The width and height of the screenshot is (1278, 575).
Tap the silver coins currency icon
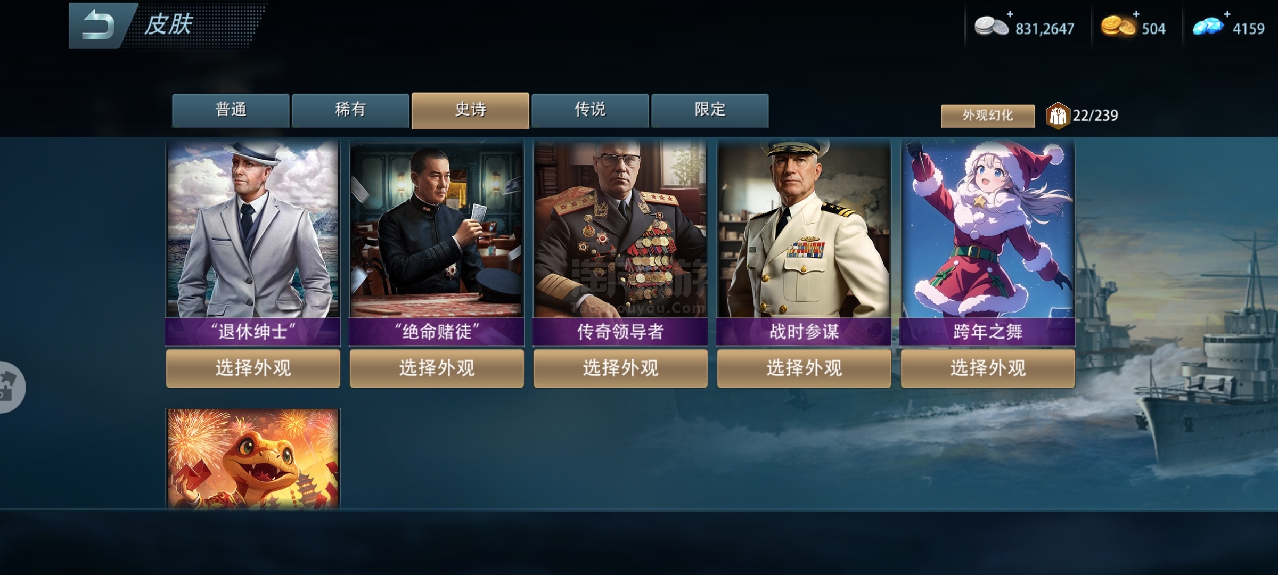(992, 26)
